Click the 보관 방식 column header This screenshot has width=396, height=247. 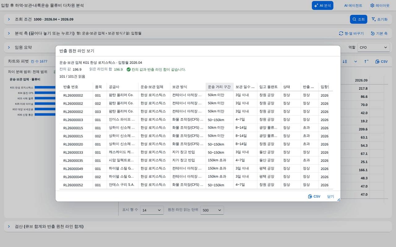pyautogui.click(x=188, y=87)
